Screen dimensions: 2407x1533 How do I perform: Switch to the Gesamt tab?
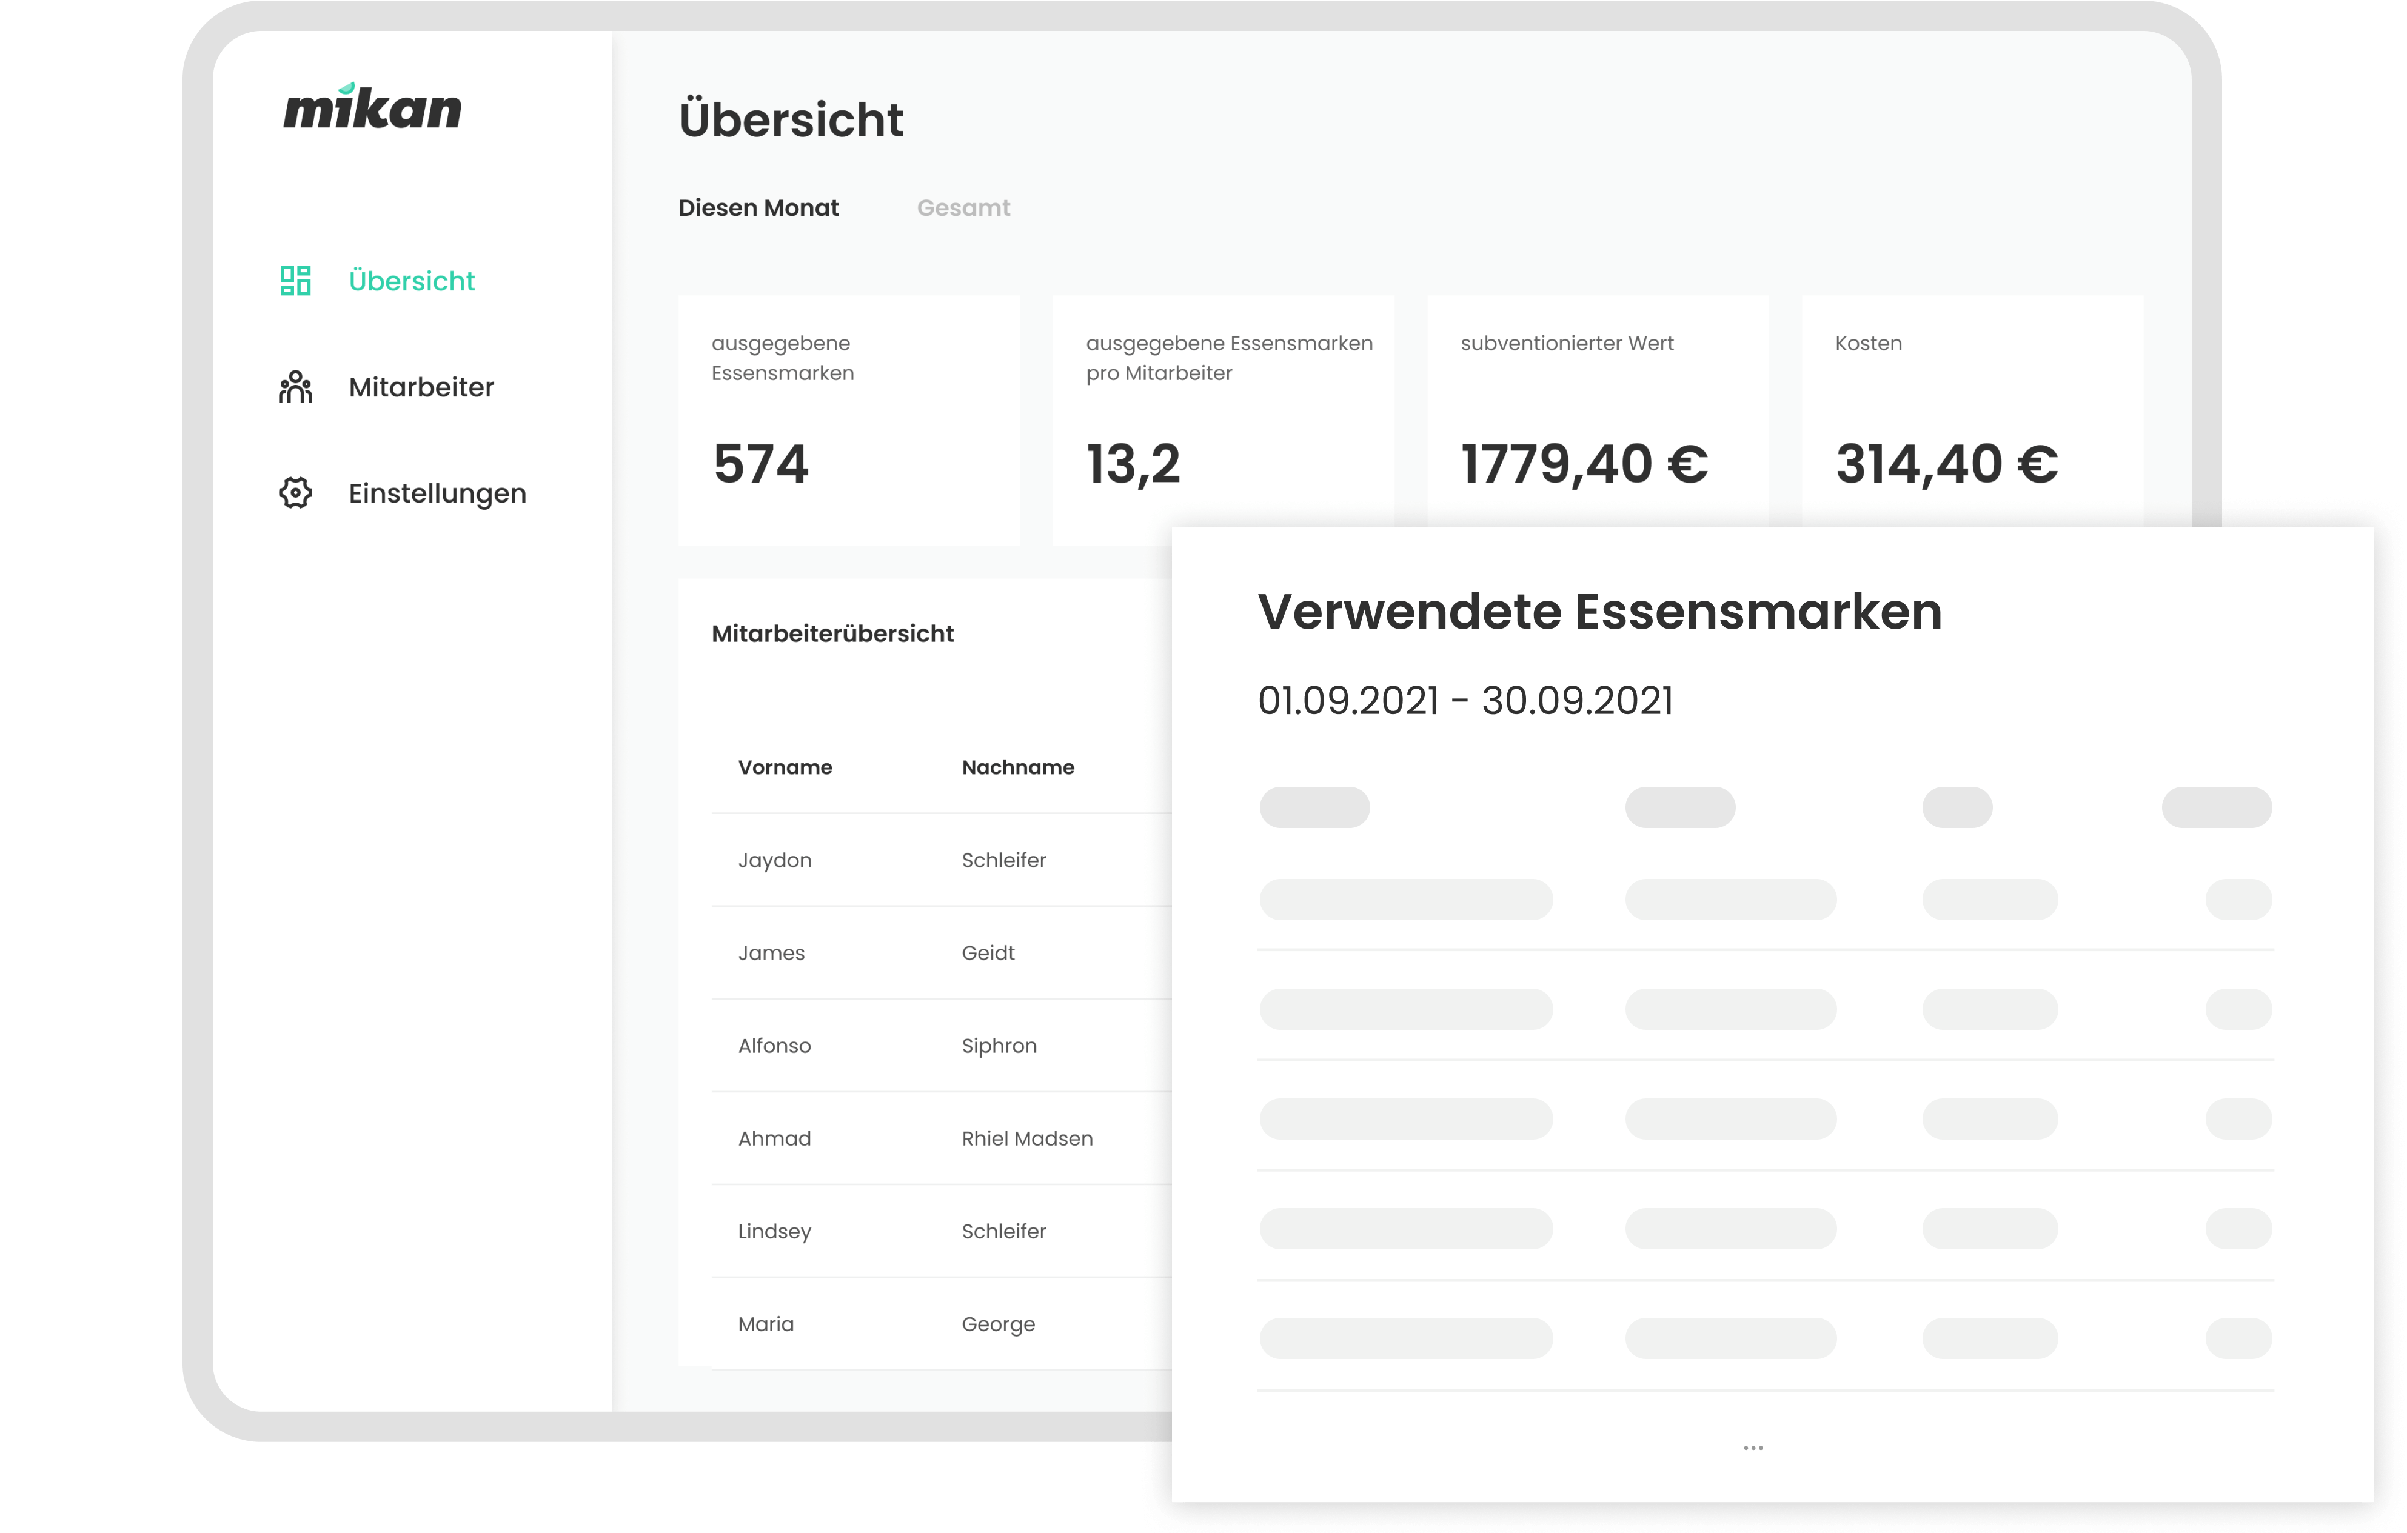click(963, 208)
